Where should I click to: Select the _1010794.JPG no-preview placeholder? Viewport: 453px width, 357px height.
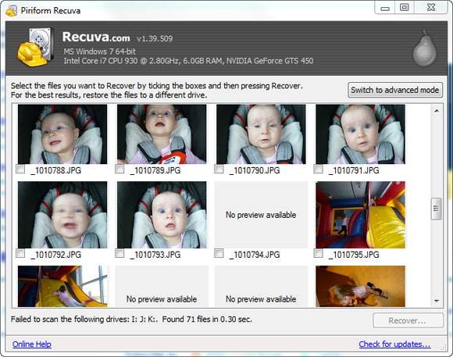(x=261, y=215)
